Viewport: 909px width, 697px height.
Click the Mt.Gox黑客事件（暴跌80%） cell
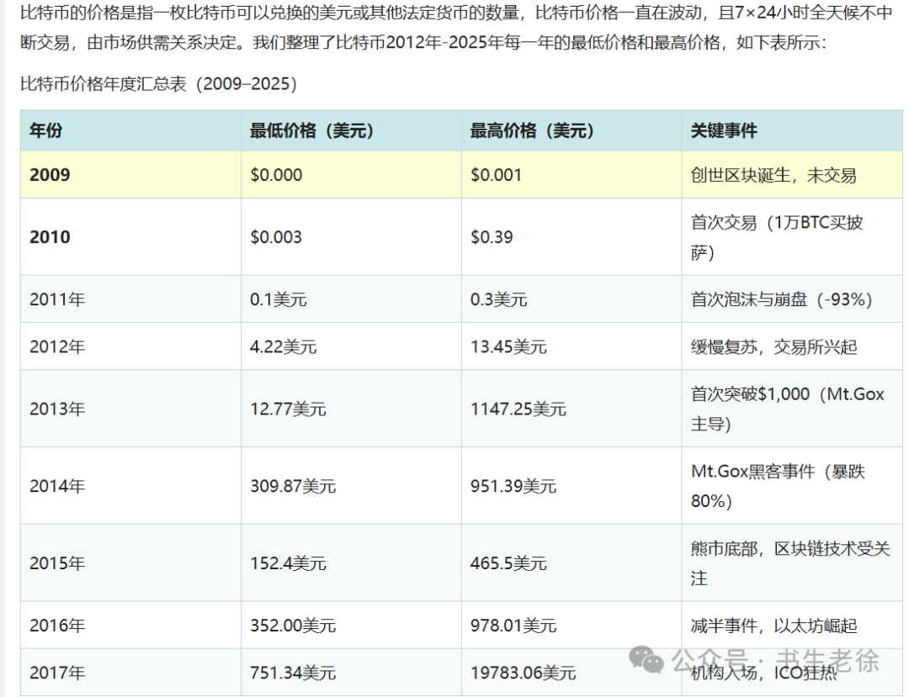(x=792, y=485)
